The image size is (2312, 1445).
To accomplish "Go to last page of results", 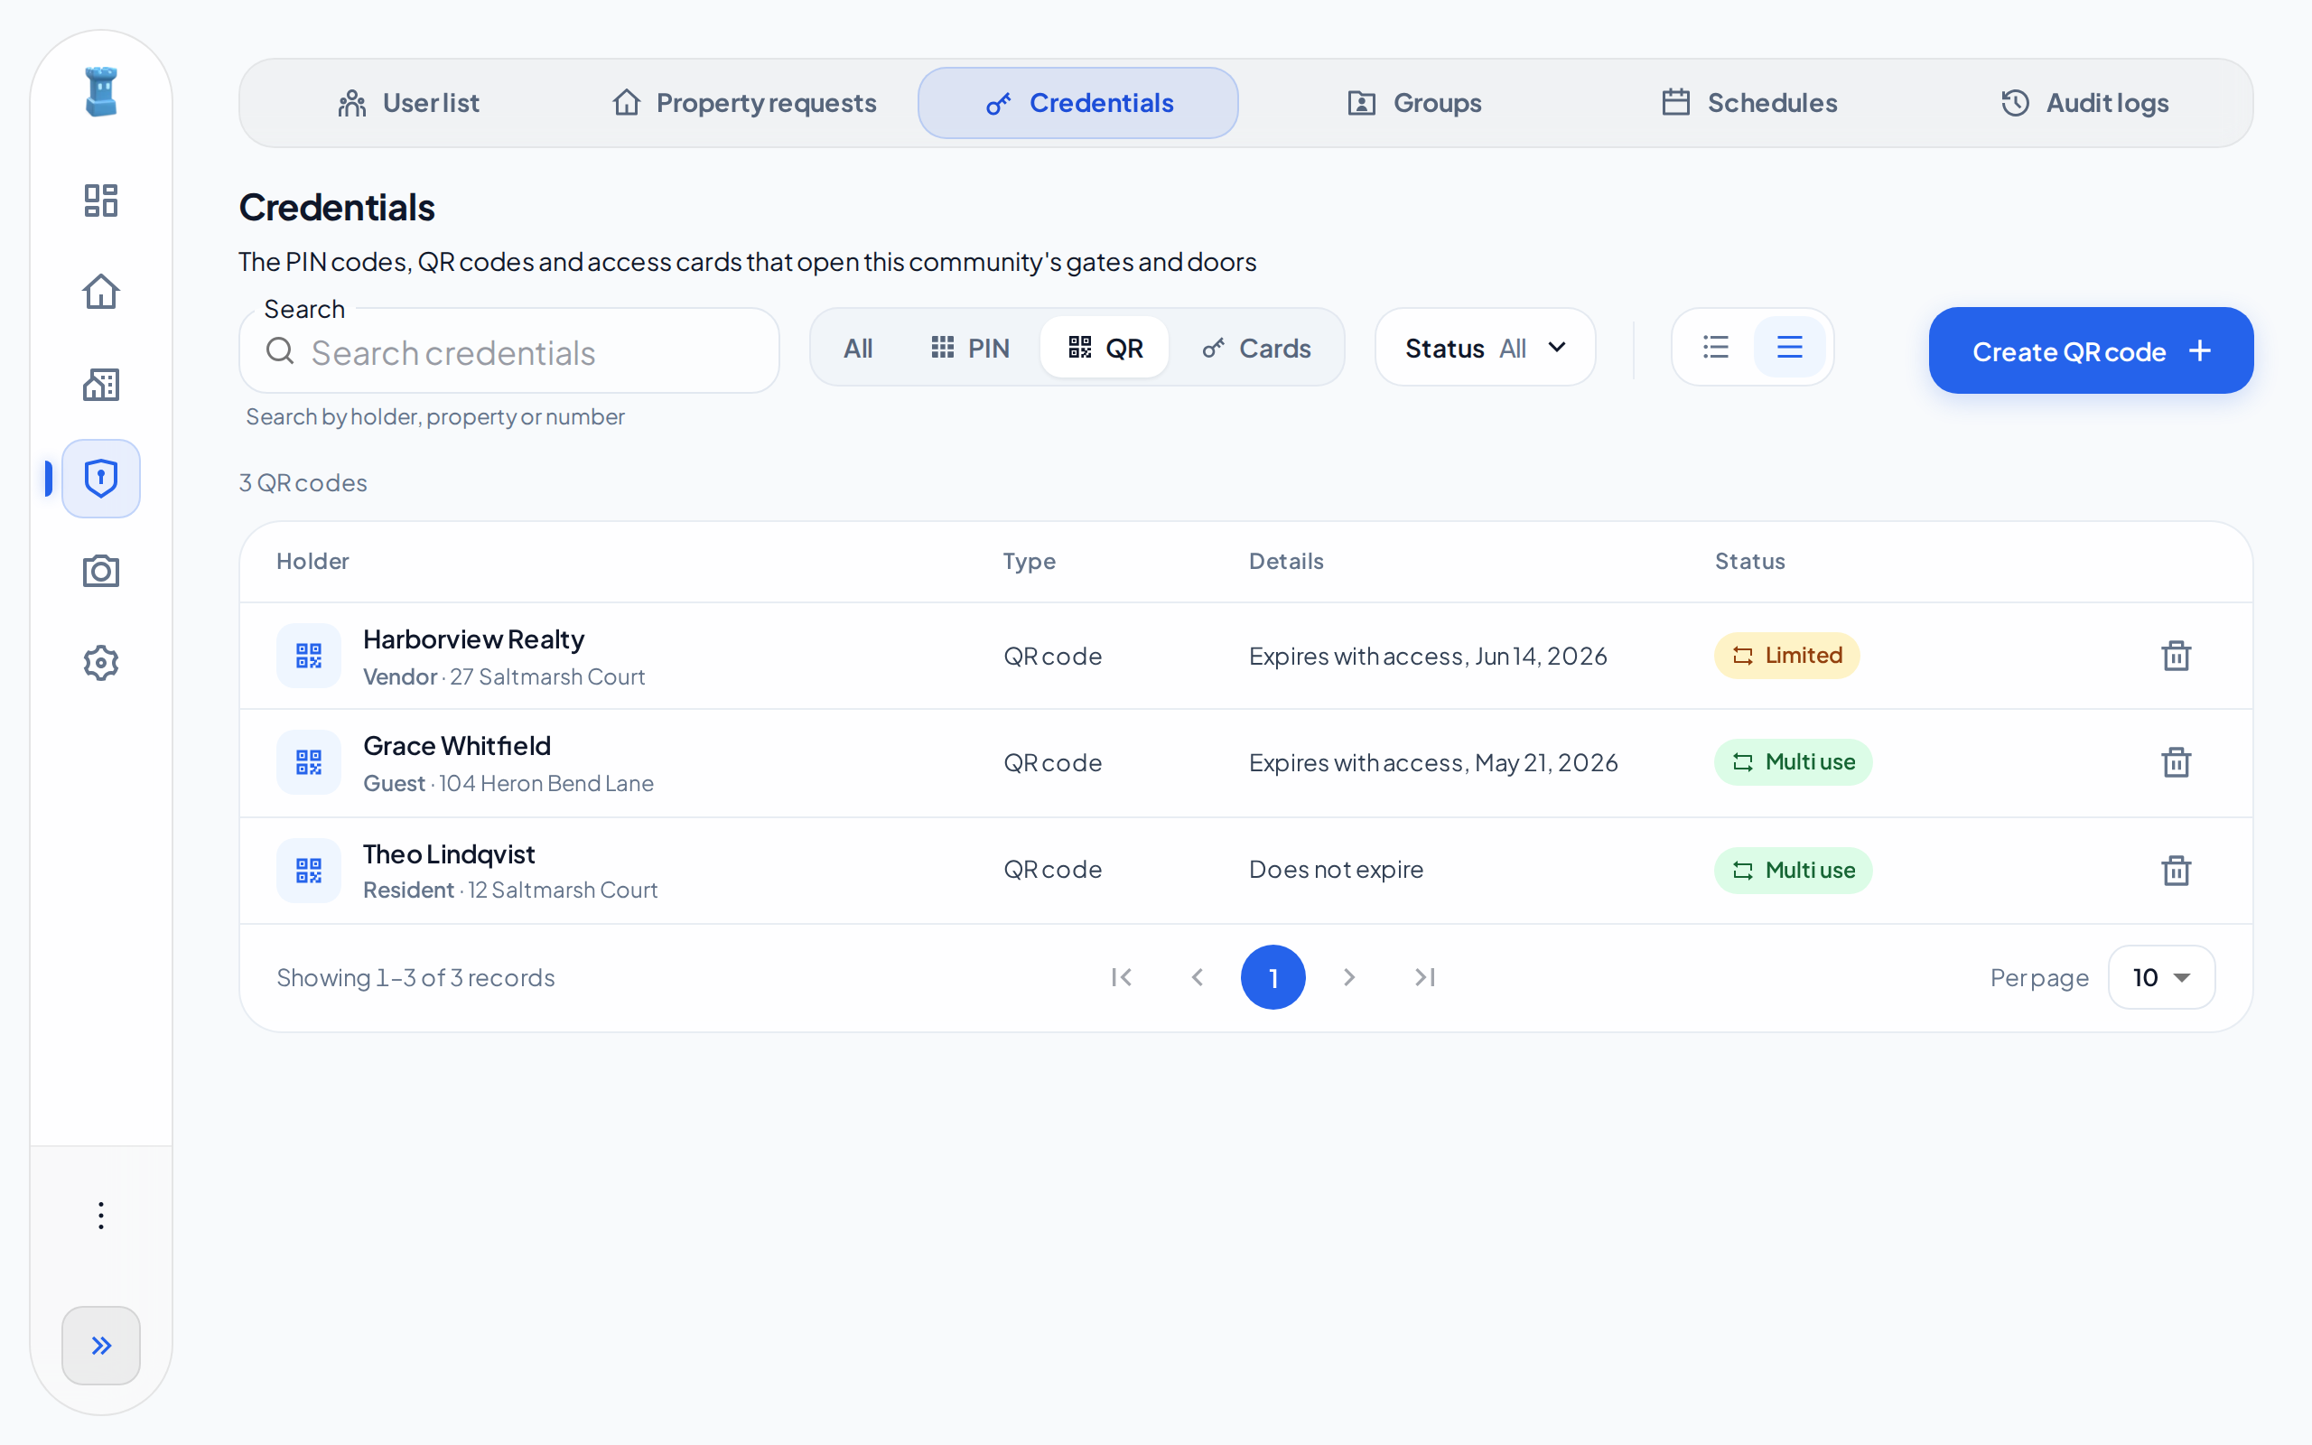I will pyautogui.click(x=1424, y=976).
